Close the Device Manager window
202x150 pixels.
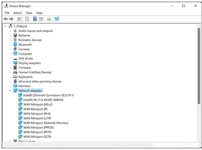195,6
